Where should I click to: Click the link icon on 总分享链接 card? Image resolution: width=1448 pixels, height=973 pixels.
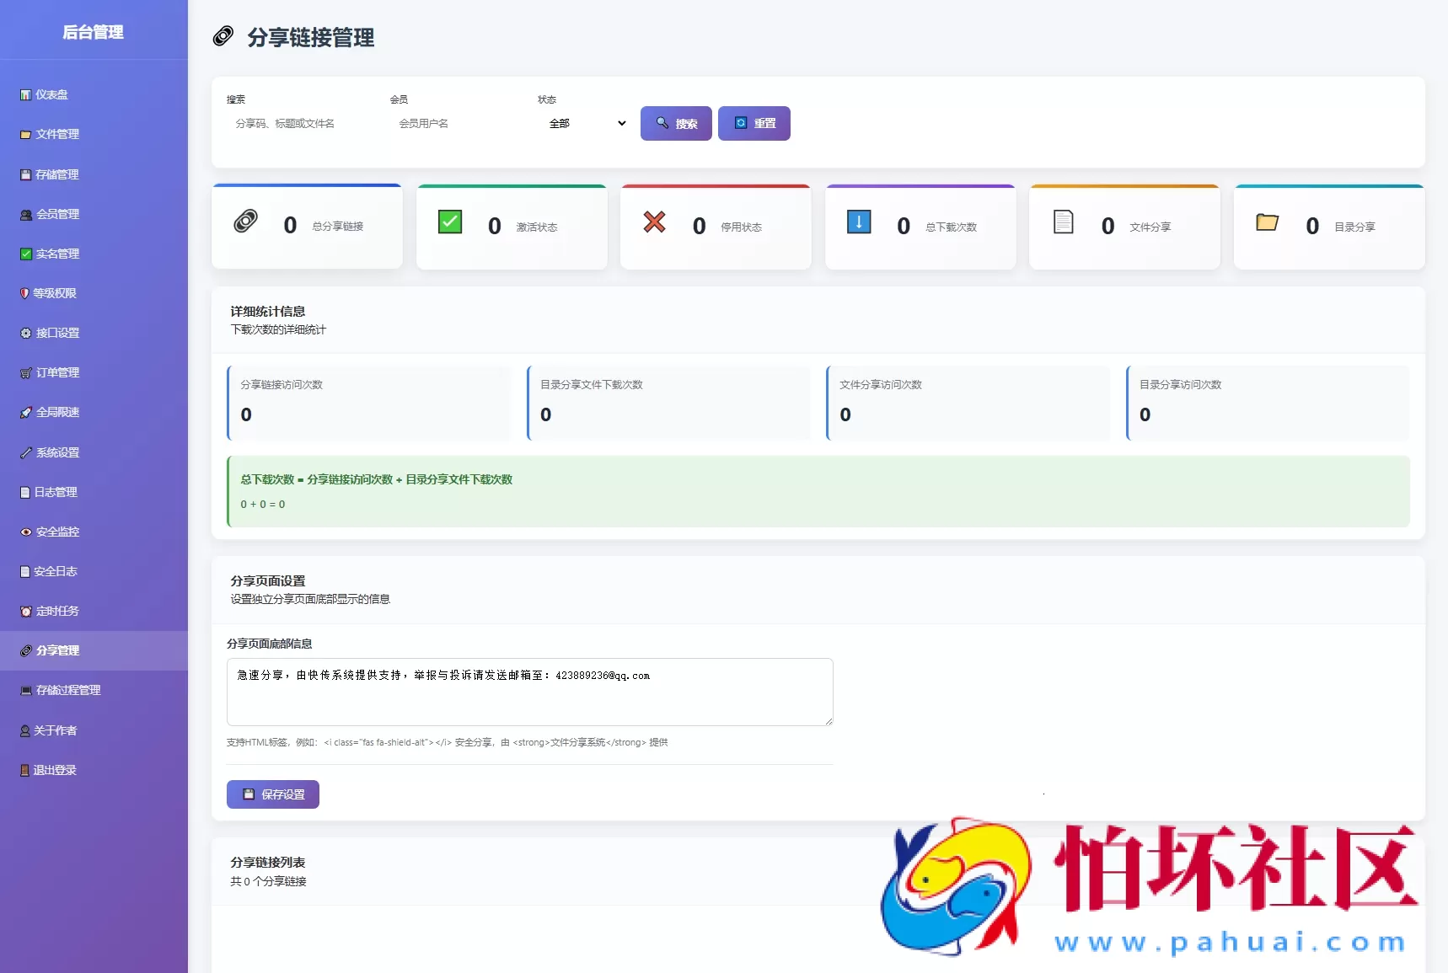pyautogui.click(x=245, y=222)
